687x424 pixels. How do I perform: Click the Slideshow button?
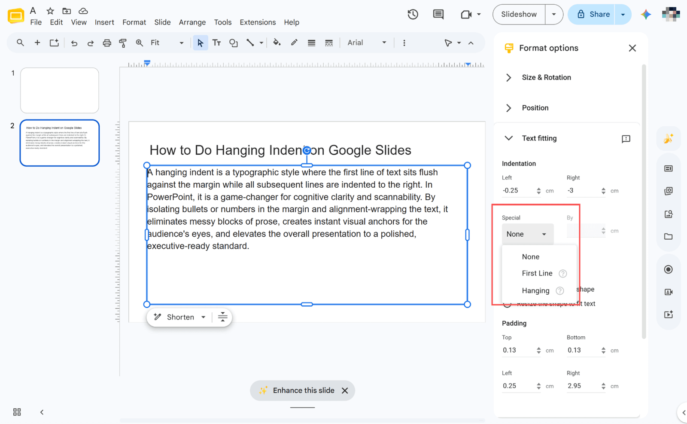(519, 15)
